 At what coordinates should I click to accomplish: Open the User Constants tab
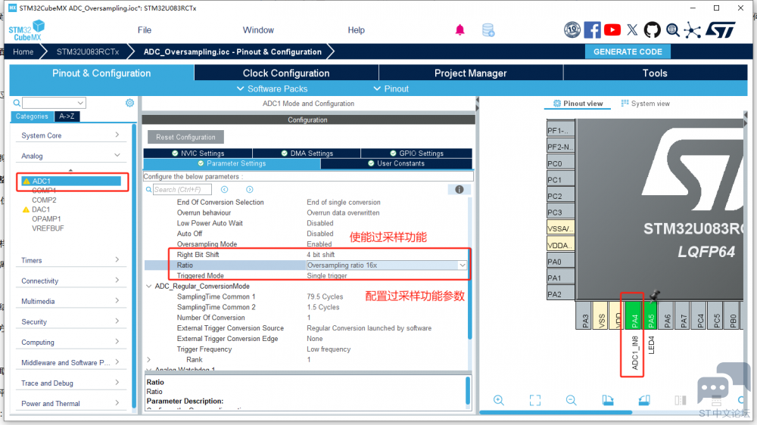pos(397,163)
